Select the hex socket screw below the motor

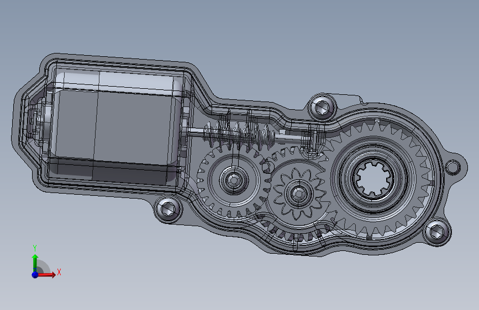[x=168, y=209]
